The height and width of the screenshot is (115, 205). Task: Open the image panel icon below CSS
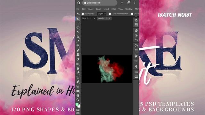136,77
